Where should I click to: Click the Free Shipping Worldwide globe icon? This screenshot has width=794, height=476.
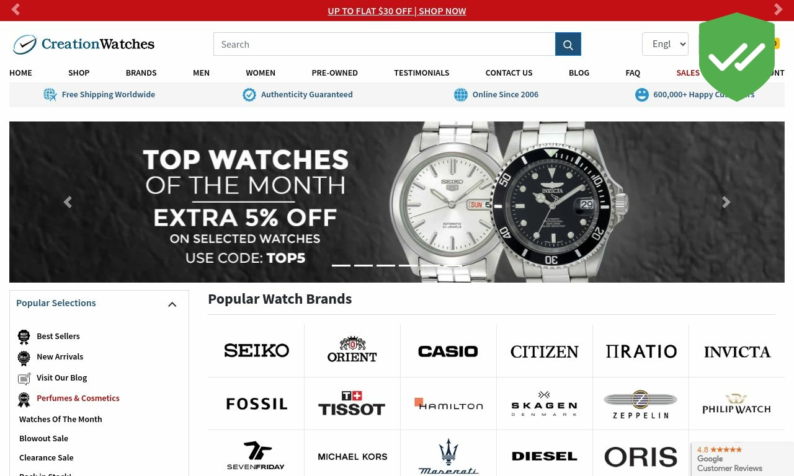click(50, 95)
